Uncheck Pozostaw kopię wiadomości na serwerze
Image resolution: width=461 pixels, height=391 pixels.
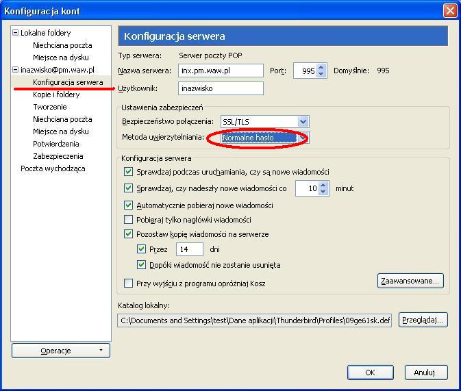pos(128,234)
